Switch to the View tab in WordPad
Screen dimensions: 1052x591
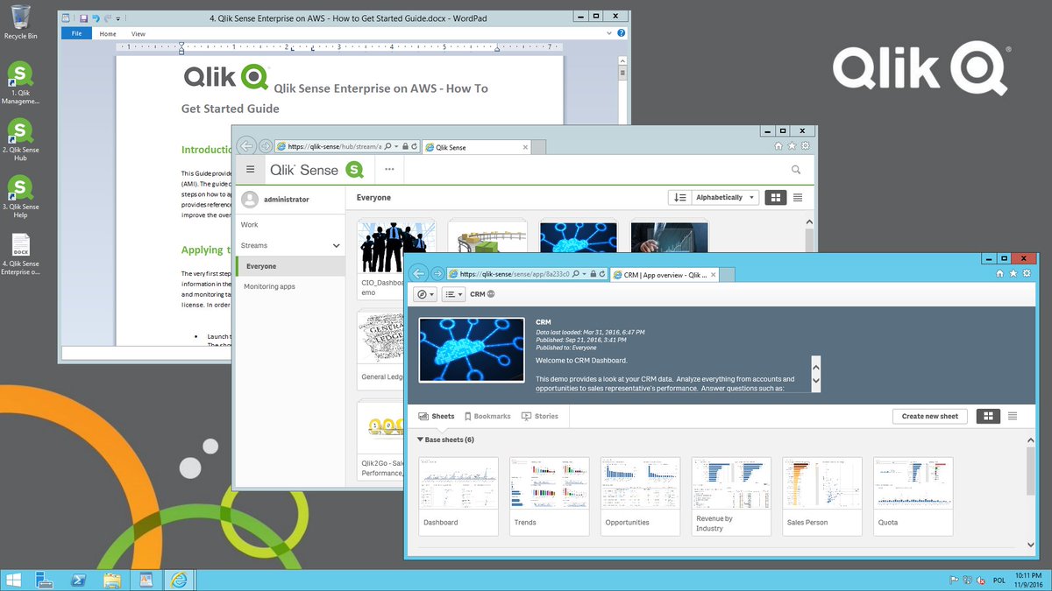[138, 33]
